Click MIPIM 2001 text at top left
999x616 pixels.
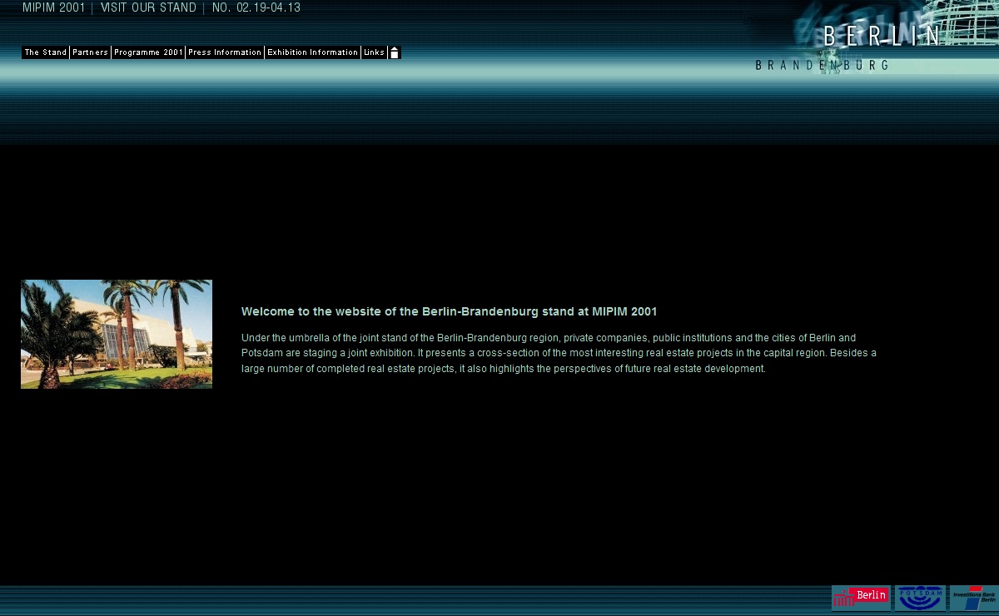(53, 8)
